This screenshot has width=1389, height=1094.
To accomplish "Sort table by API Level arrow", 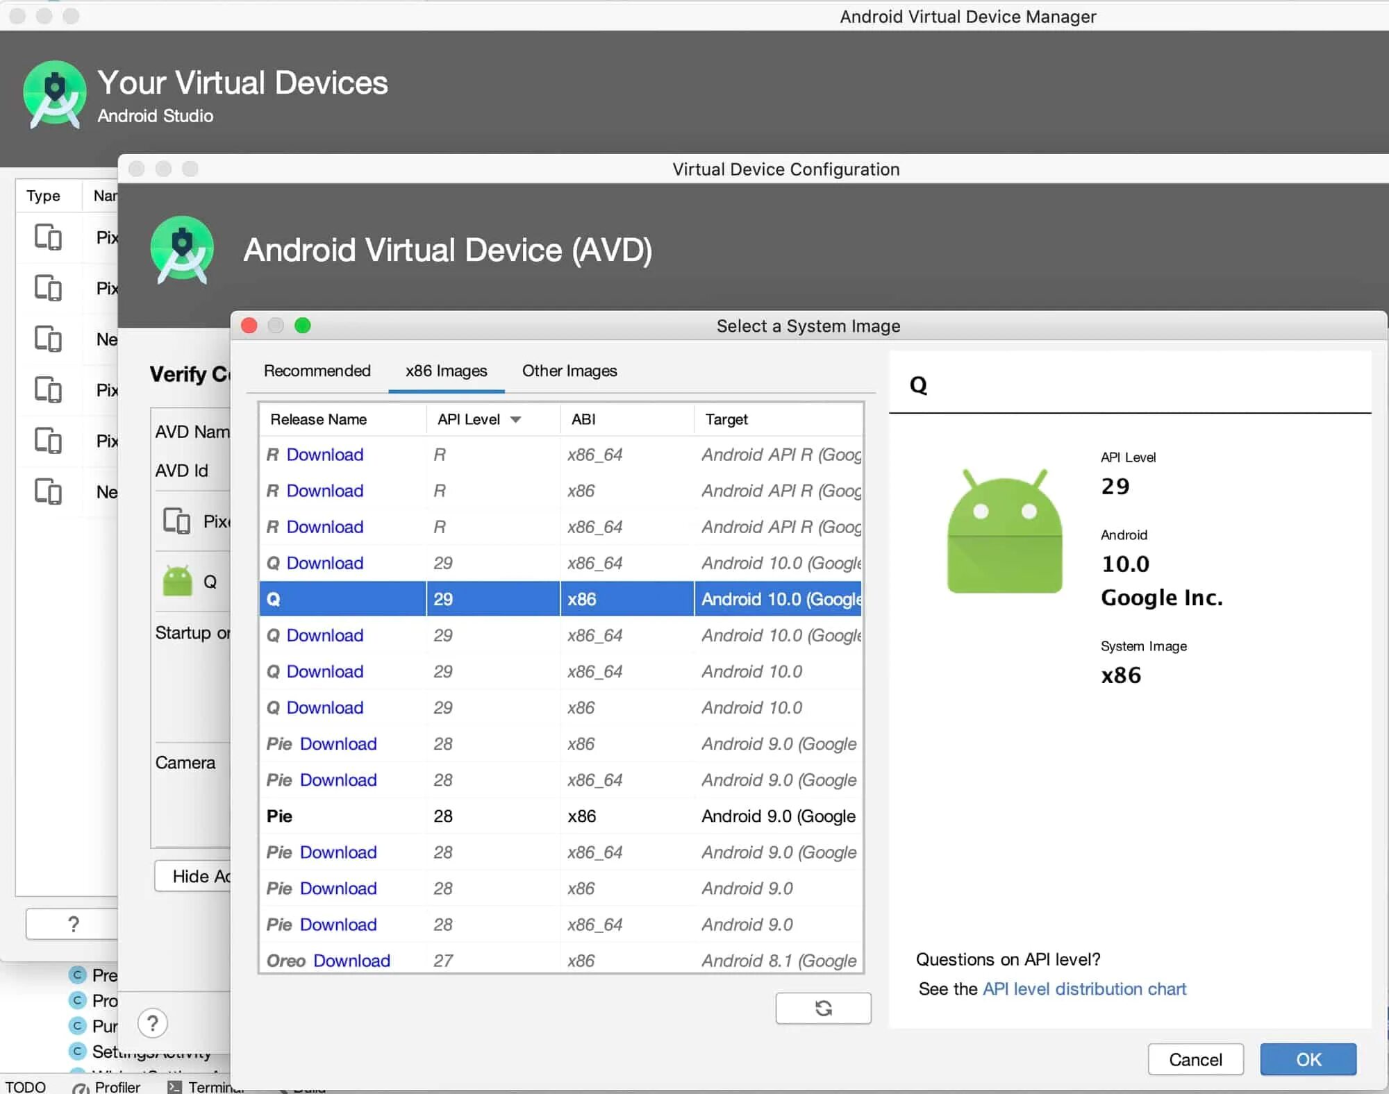I will 515,419.
